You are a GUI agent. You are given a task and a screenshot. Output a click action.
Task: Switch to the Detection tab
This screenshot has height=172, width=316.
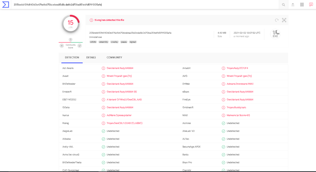coord(72,58)
